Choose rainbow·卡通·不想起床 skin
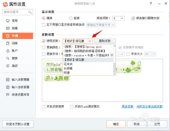This screenshot has width=170, height=131. (x=88, y=55)
